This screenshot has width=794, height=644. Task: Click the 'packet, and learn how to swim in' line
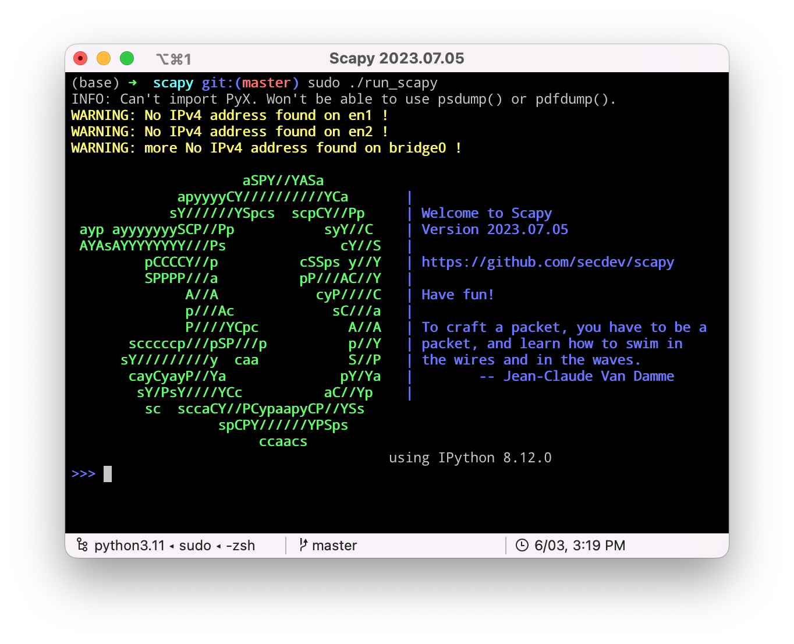pos(552,344)
